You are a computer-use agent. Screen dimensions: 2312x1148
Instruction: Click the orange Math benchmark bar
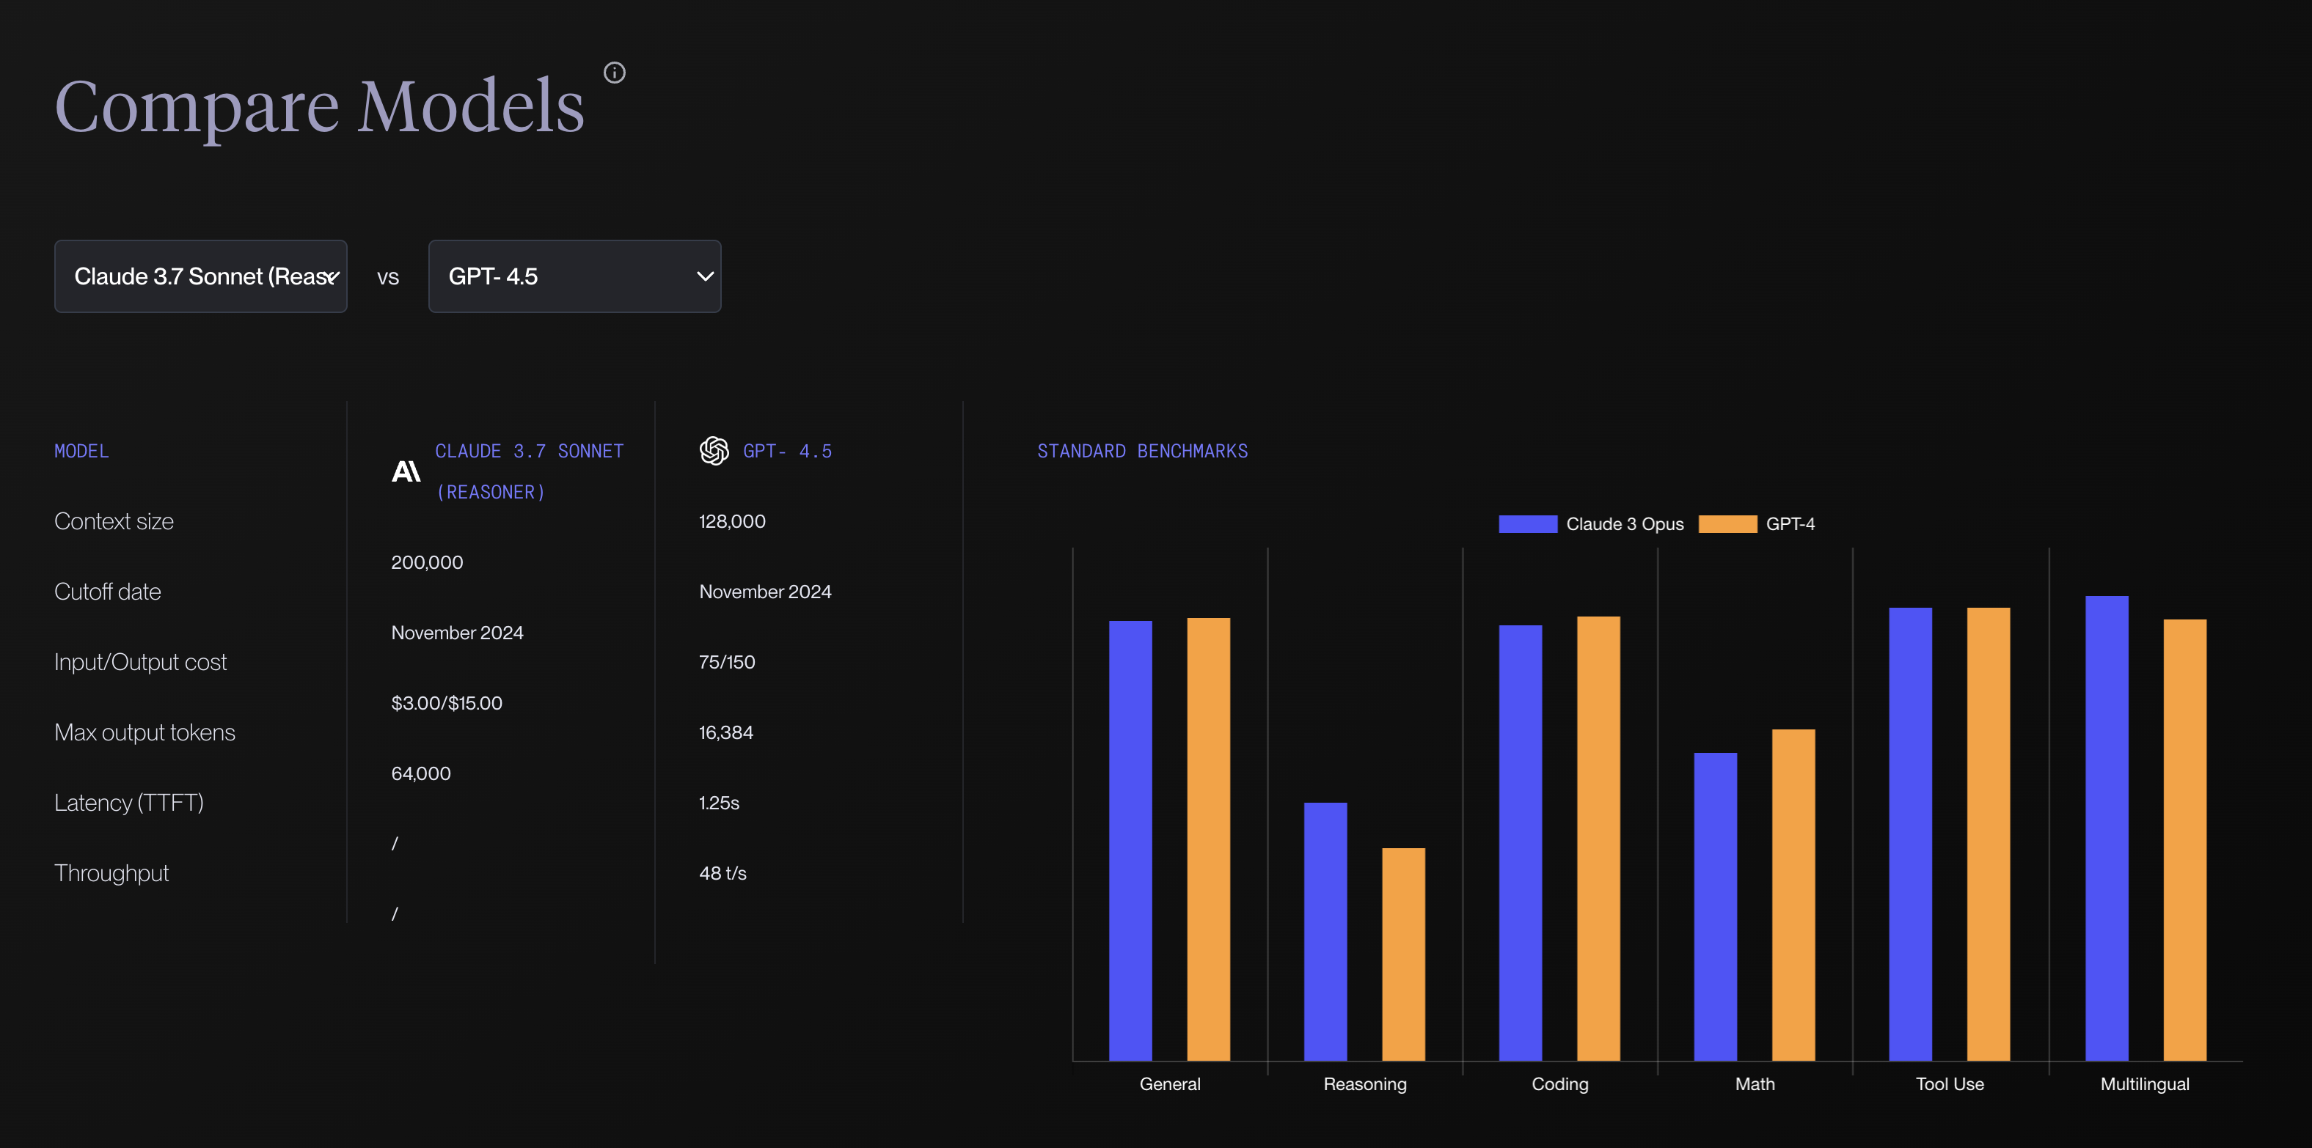(x=1793, y=894)
